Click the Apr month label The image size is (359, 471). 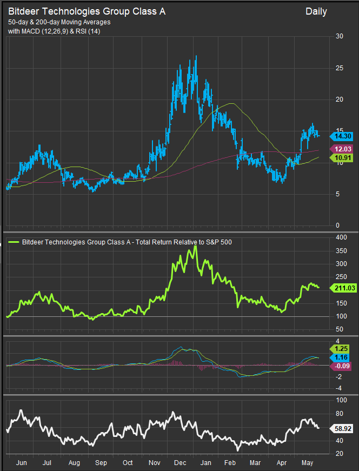click(282, 463)
